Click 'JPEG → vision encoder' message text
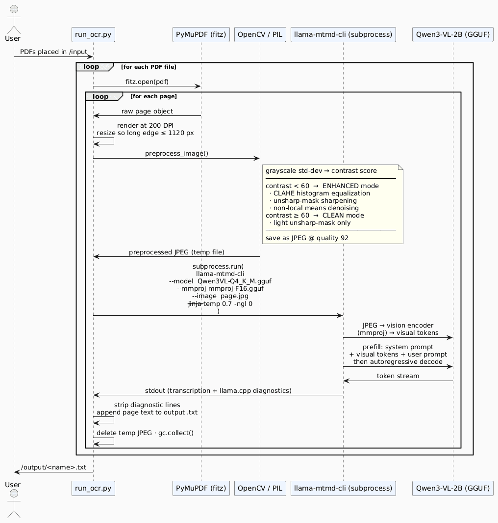 [x=398, y=325]
